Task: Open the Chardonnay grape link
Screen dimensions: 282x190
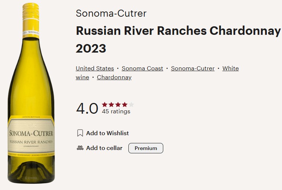Action: click(x=114, y=77)
